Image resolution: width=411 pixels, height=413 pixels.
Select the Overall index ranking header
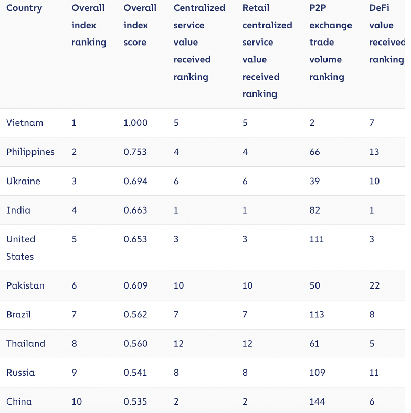[89, 25]
